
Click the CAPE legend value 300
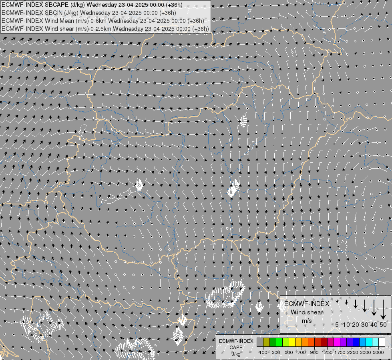click(x=276, y=352)
